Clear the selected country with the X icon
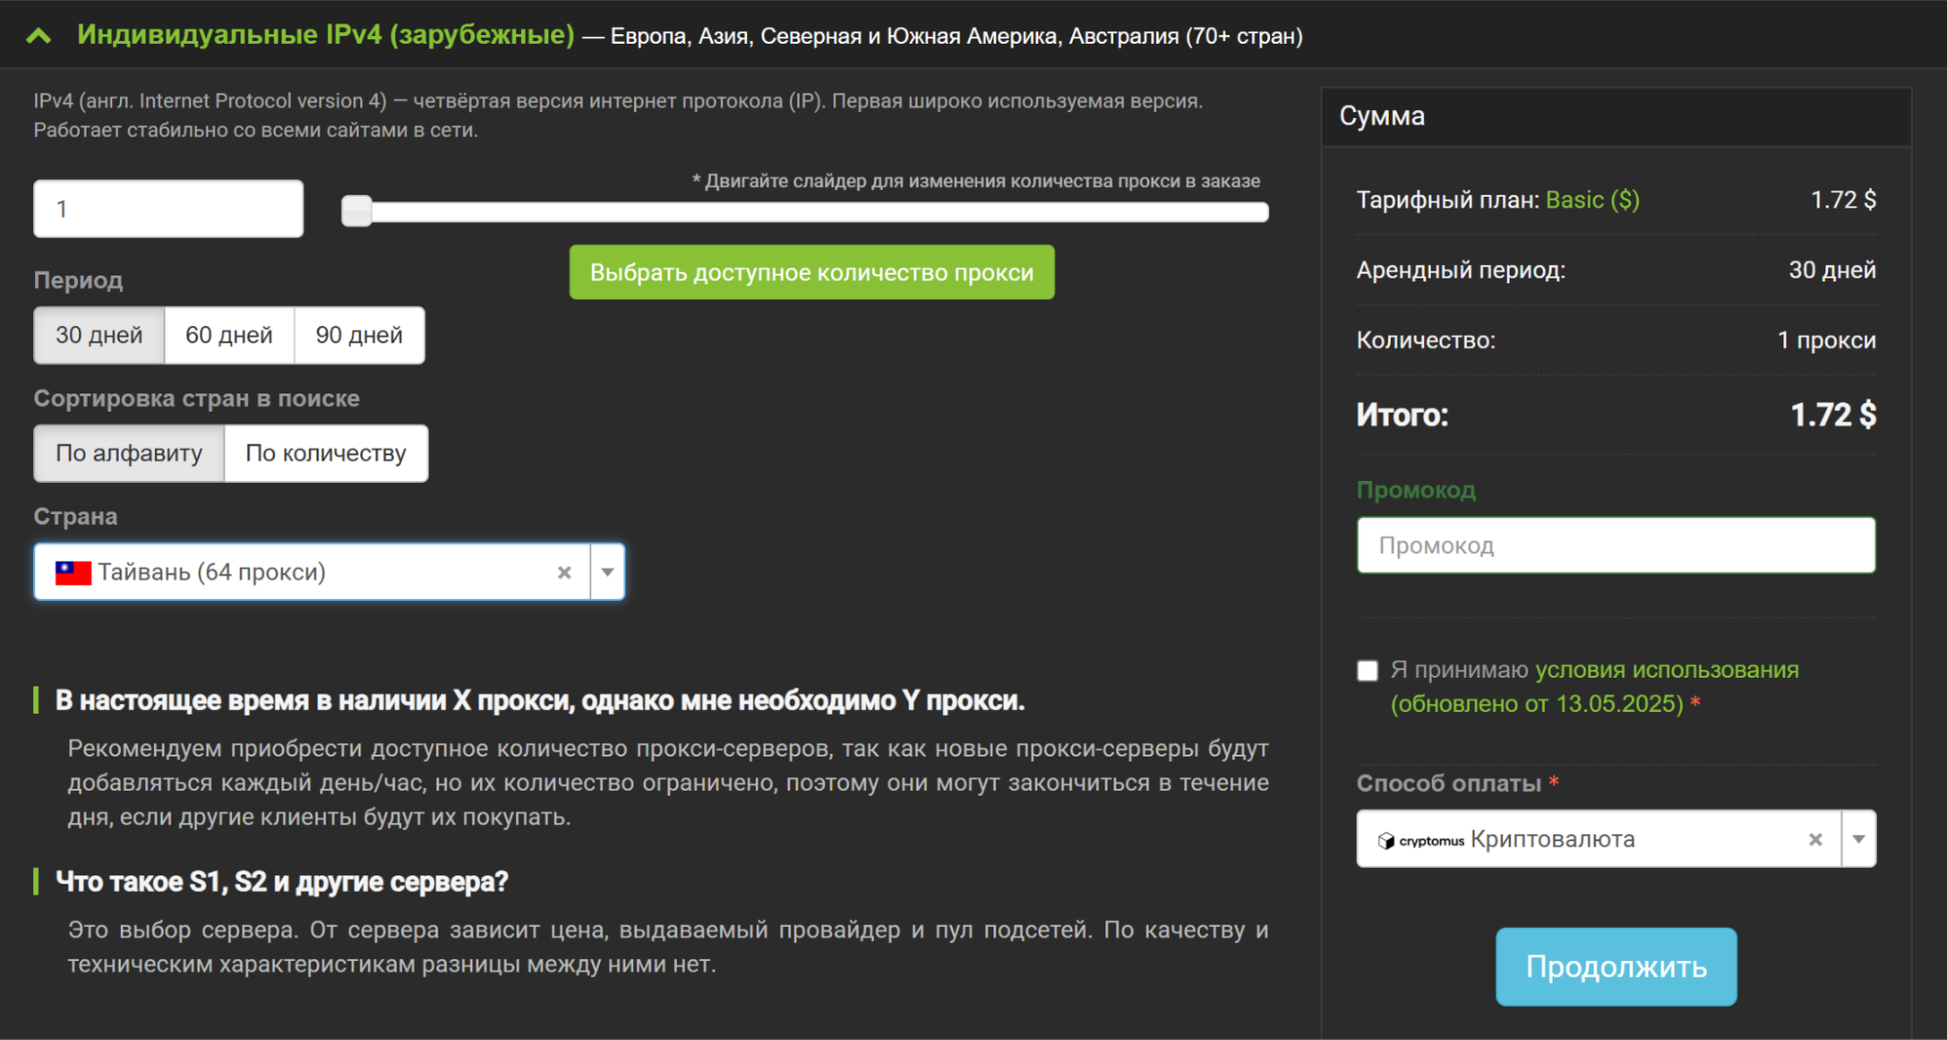This screenshot has height=1040, width=1947. coord(565,572)
